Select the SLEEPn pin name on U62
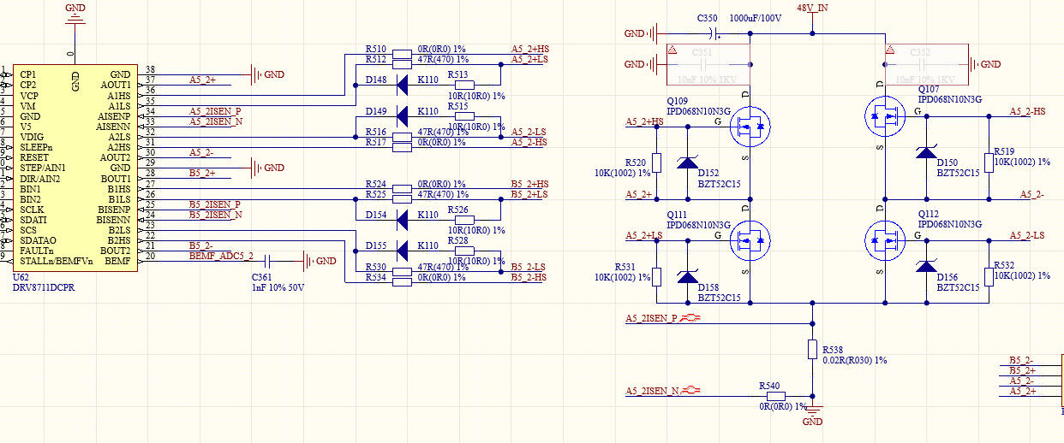The height and width of the screenshot is (443, 1064). 37,147
